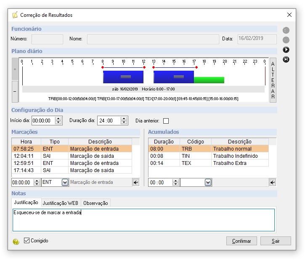
Task: Open the Observação tab
Action: coord(95,203)
